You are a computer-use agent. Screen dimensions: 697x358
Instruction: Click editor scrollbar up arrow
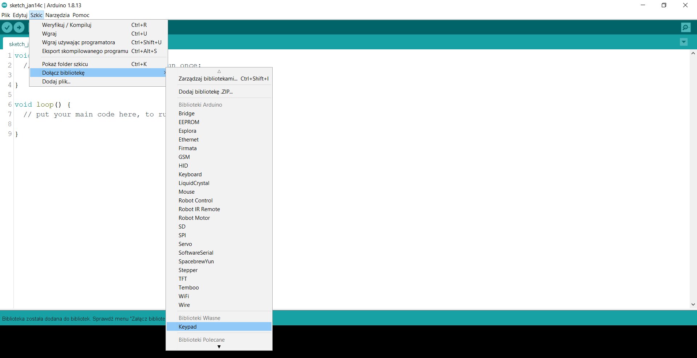tap(693, 53)
